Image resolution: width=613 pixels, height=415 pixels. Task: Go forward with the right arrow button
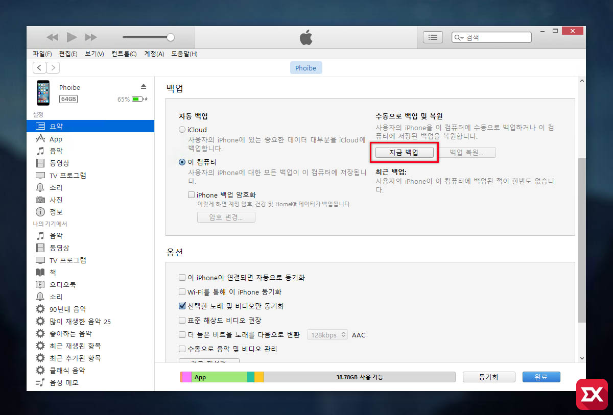coord(53,68)
